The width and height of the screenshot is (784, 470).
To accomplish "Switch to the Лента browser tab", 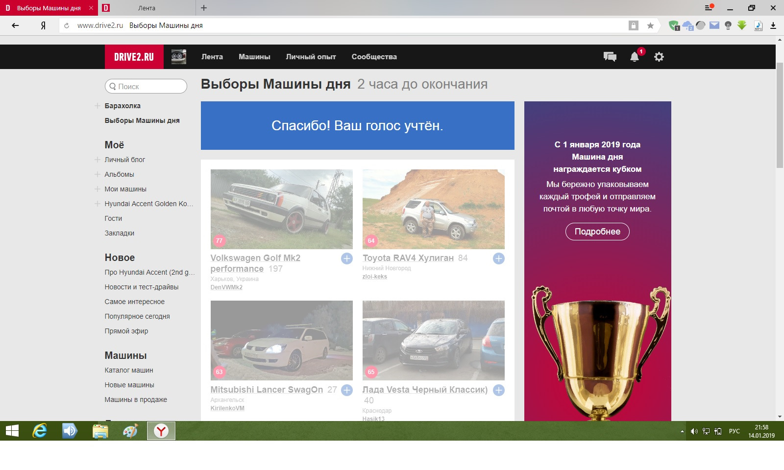I will click(x=147, y=8).
